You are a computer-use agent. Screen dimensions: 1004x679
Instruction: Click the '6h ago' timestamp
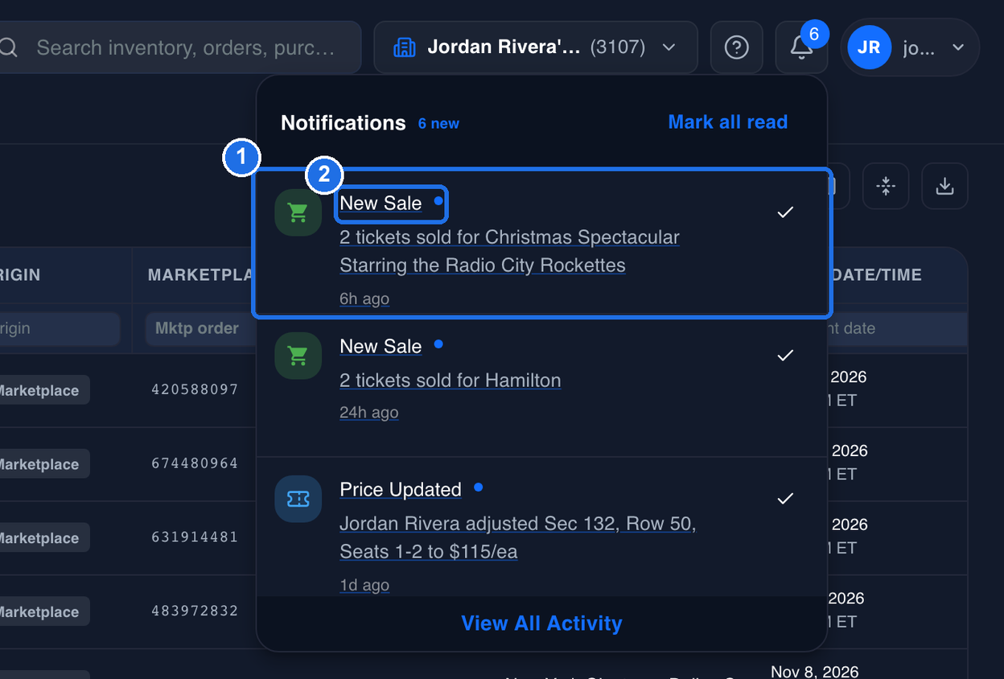pos(364,298)
